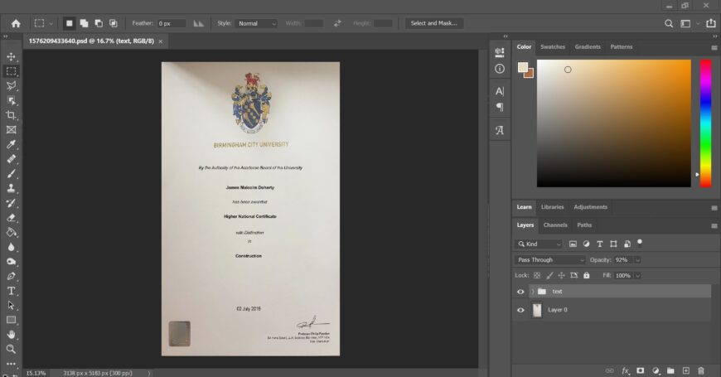This screenshot has height=377, width=721.
Task: Toggle Lock all padlock
Action: [586, 275]
